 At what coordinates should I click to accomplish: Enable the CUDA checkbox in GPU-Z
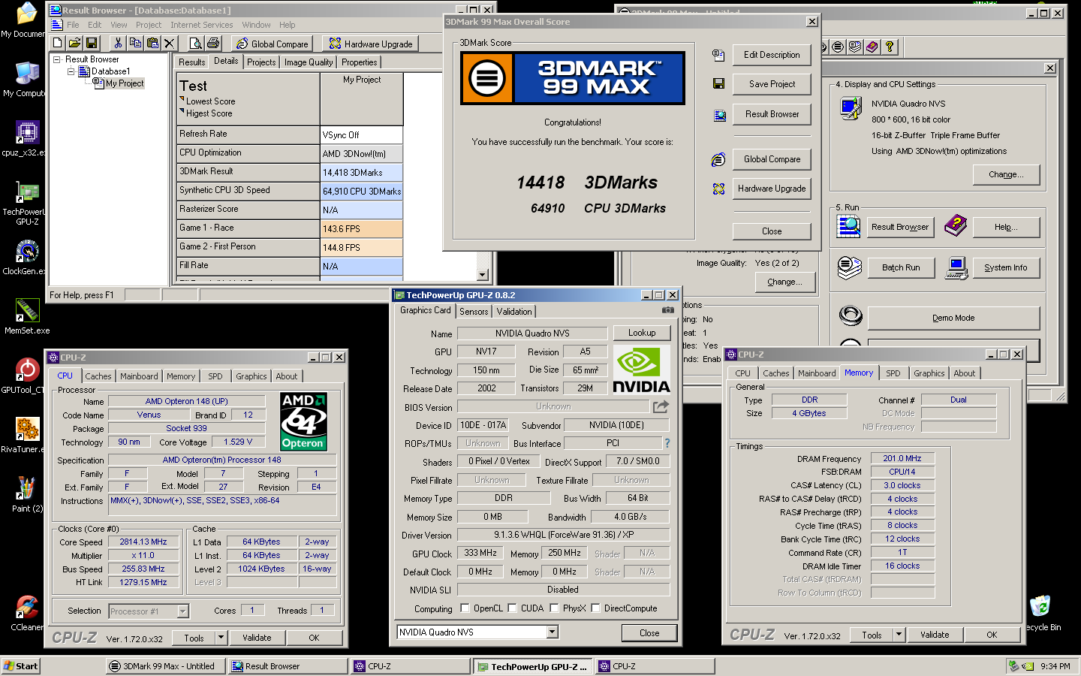pyautogui.click(x=512, y=608)
